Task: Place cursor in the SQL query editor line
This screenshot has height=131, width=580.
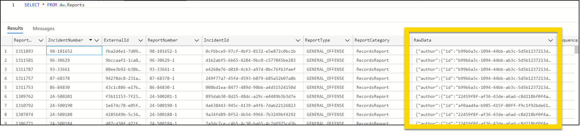Action: pyautogui.click(x=182, y=5)
